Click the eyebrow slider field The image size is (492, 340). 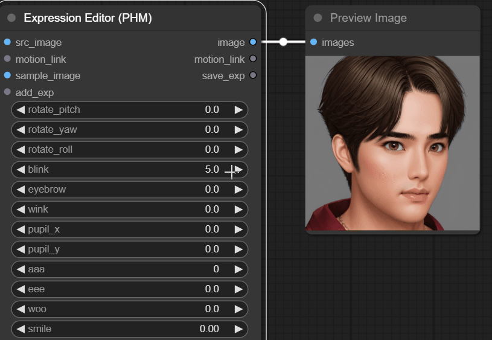tap(130, 189)
